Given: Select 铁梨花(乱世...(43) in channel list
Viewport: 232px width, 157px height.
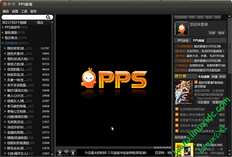Looking at the screenshot, I should 26,75.
